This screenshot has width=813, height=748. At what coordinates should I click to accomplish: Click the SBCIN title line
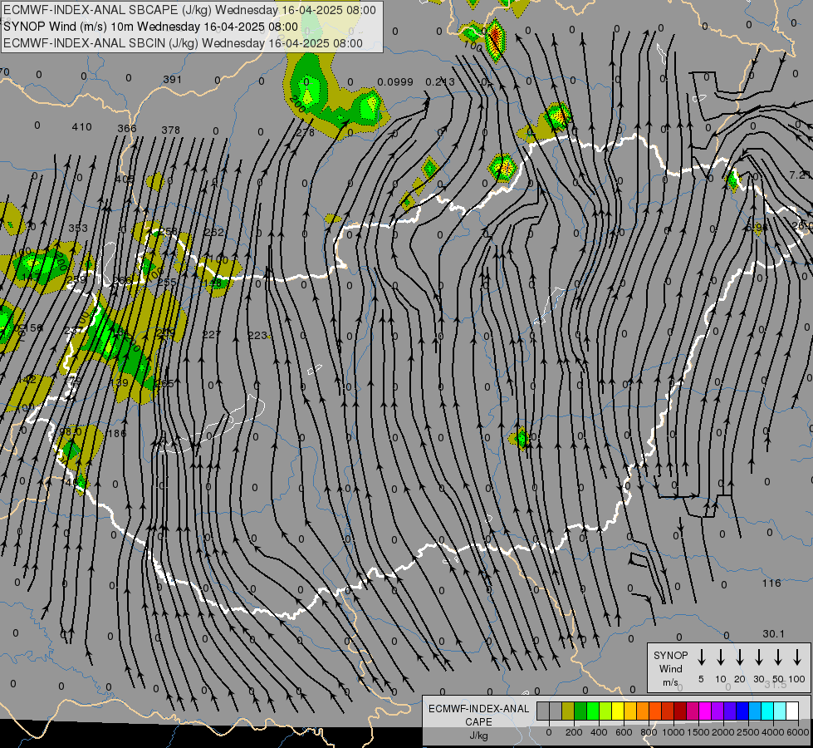(x=183, y=43)
